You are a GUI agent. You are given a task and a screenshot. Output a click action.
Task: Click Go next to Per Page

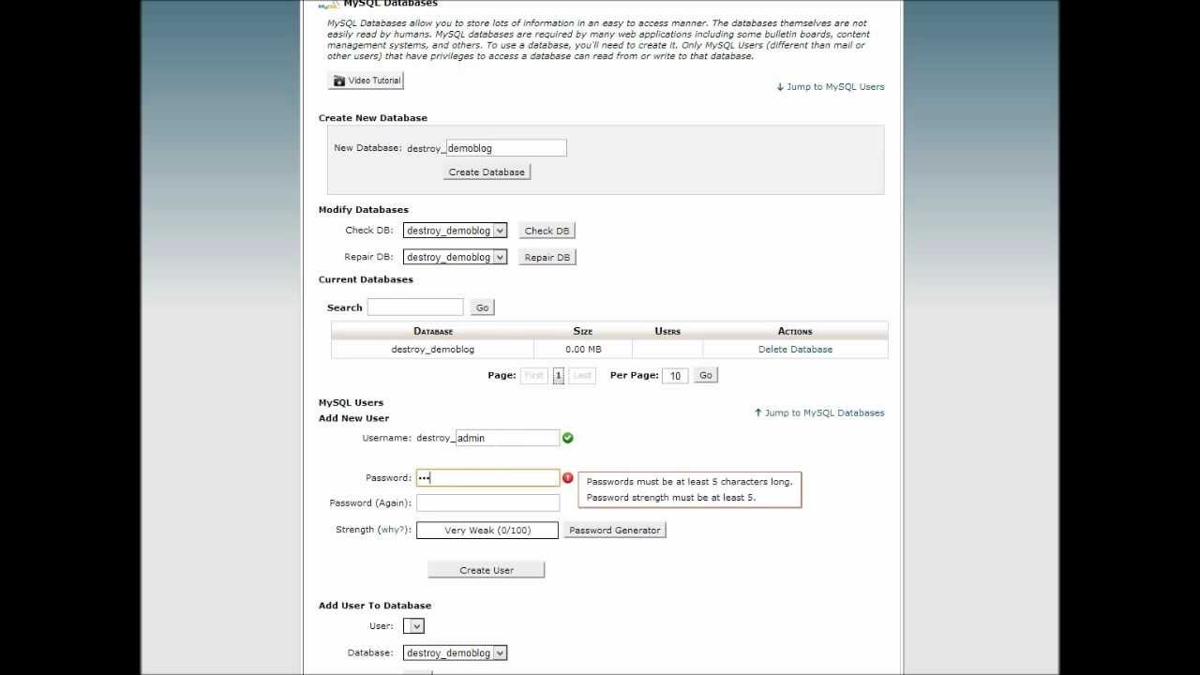pyautogui.click(x=706, y=375)
